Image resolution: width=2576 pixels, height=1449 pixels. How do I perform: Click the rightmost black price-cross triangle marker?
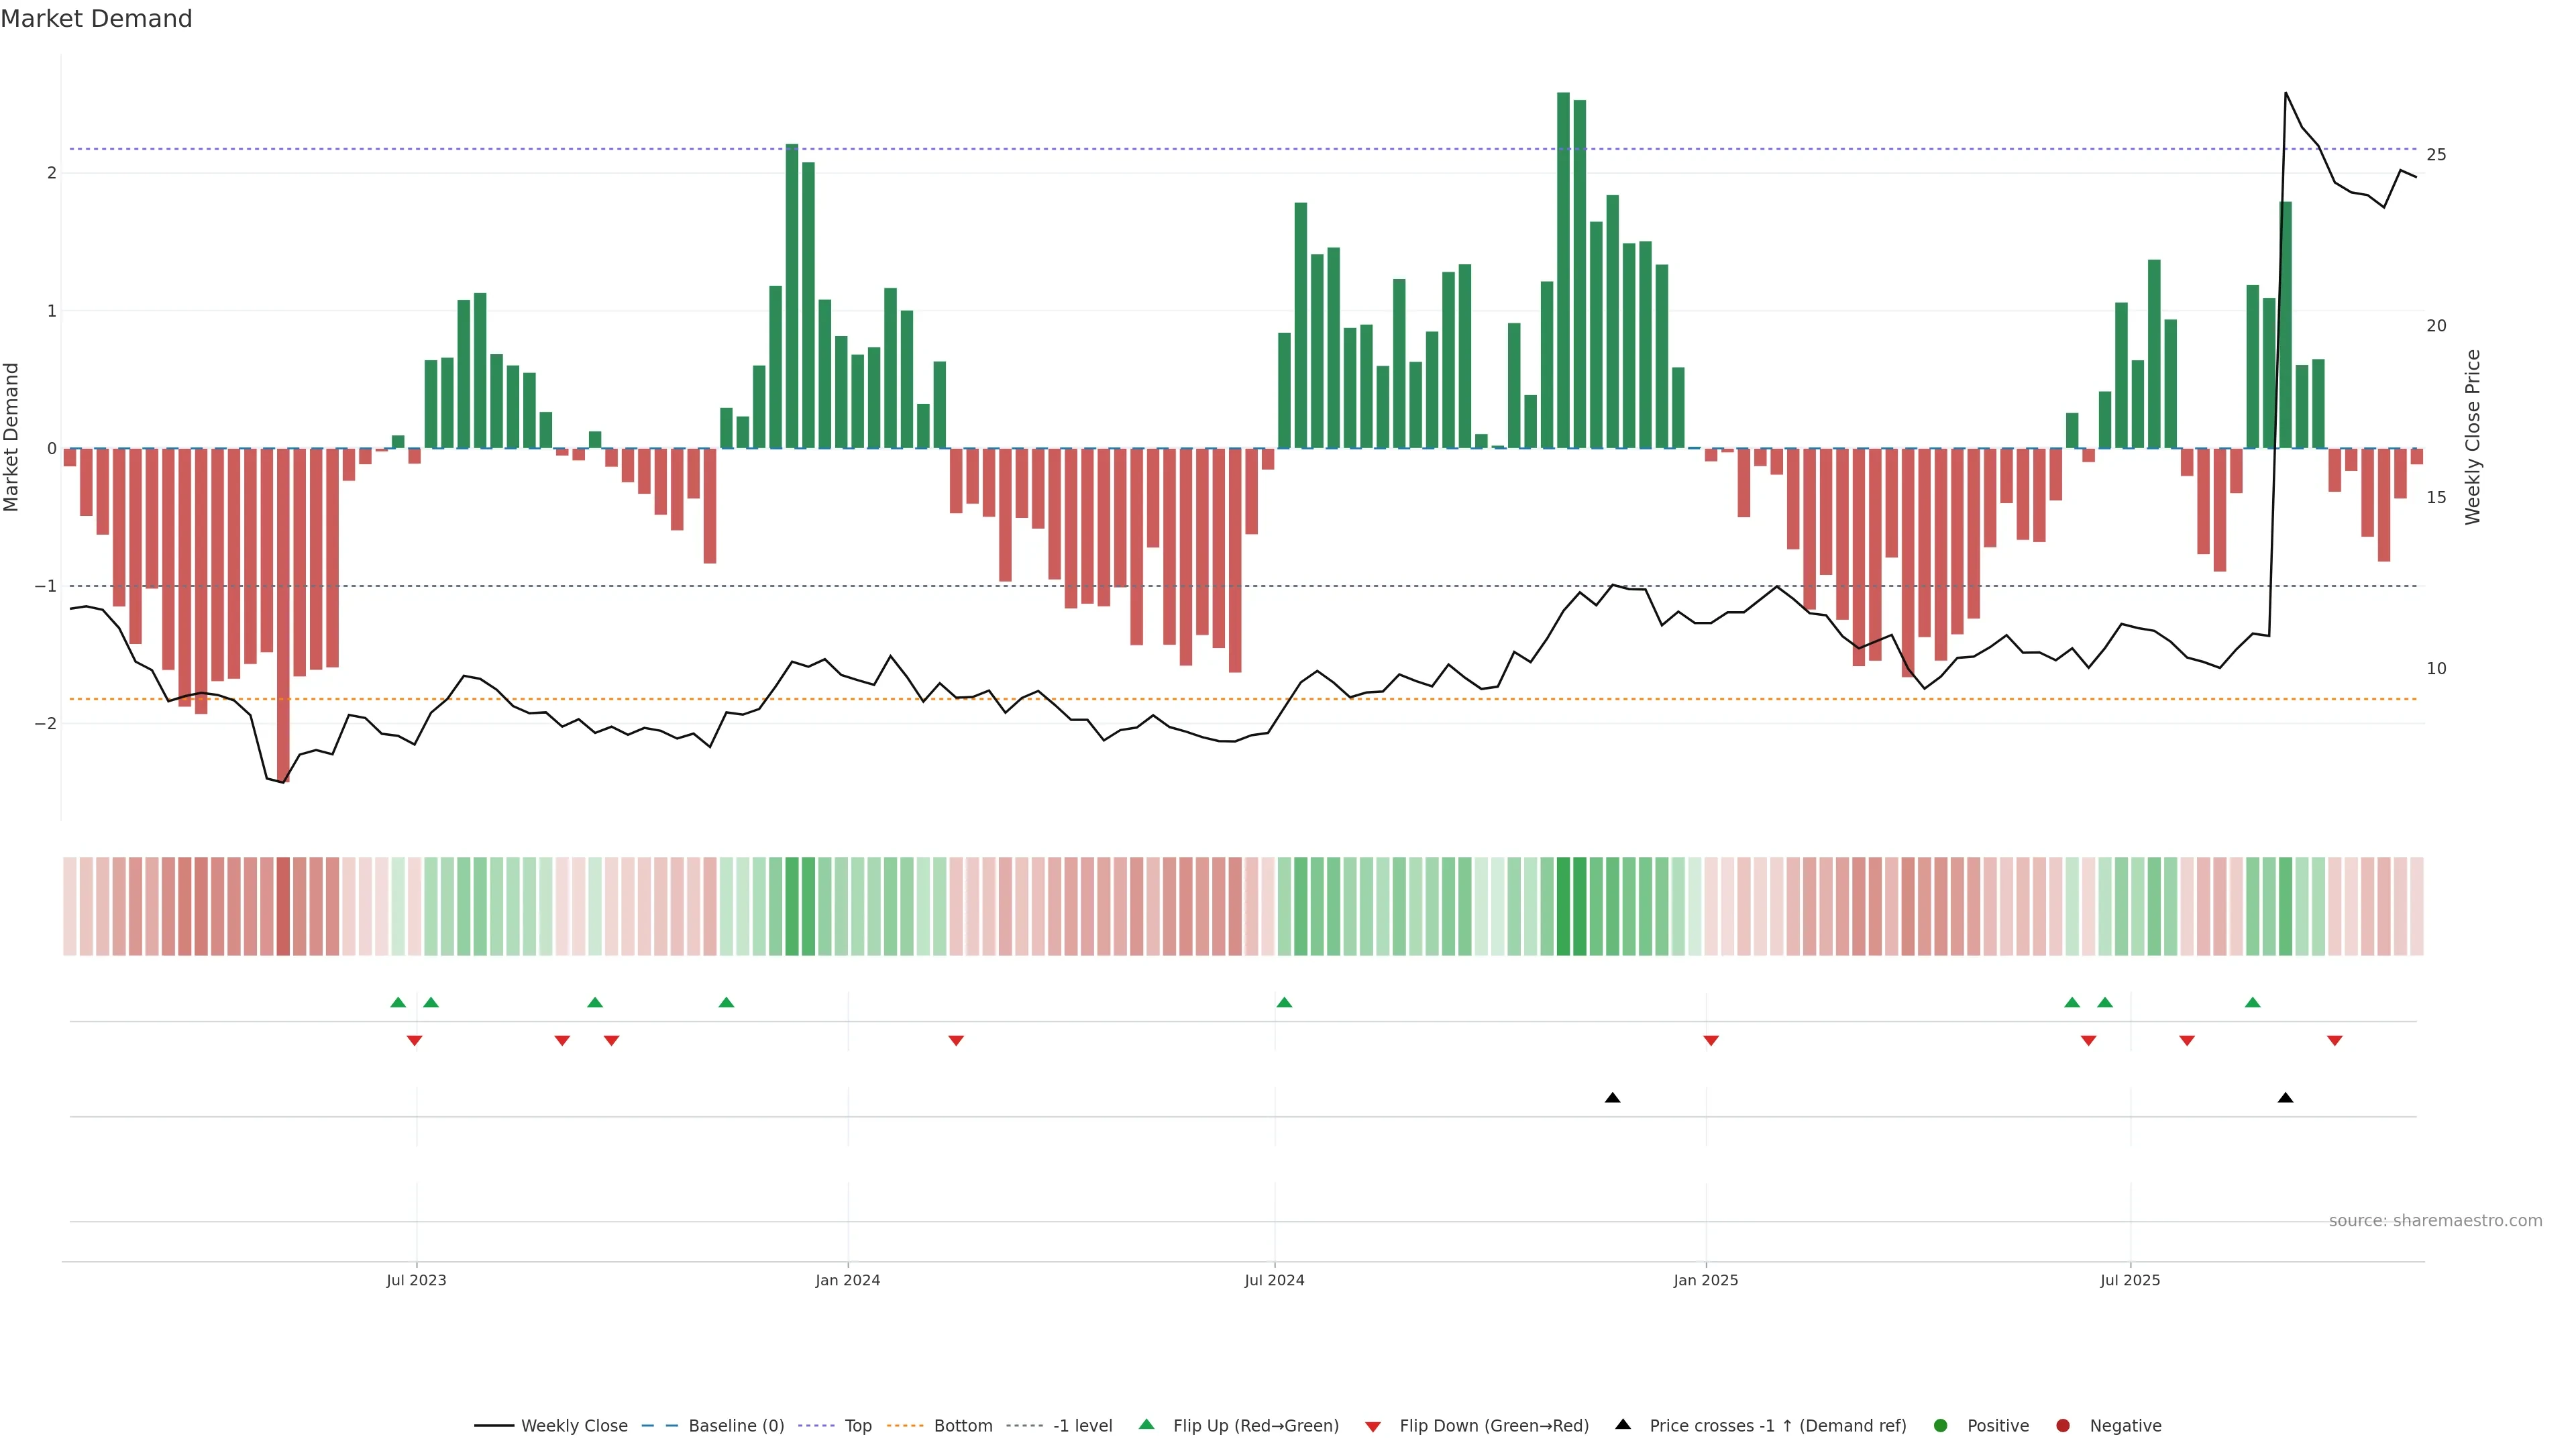point(2285,1098)
